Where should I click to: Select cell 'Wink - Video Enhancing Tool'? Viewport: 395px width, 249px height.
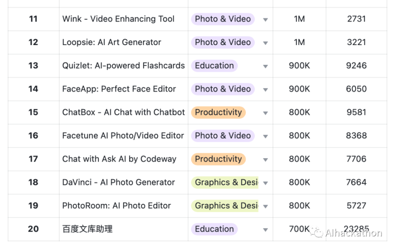click(123, 19)
